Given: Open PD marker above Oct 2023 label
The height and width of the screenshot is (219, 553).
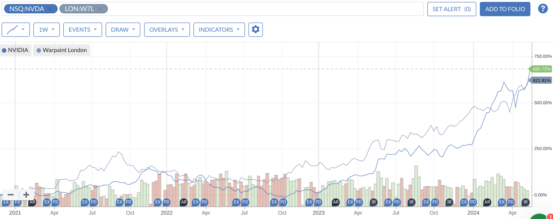Looking at the screenshot, I should pos(435,202).
